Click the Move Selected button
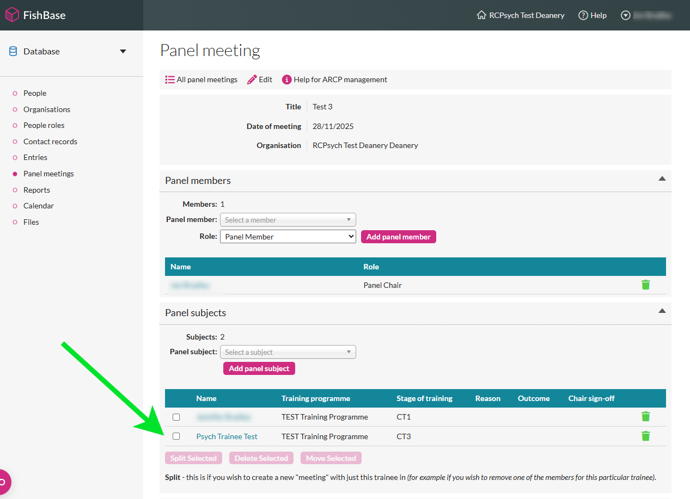The width and height of the screenshot is (690, 499). pos(331,458)
